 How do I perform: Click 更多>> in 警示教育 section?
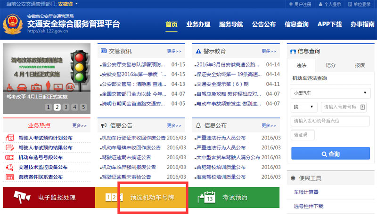[269, 51]
